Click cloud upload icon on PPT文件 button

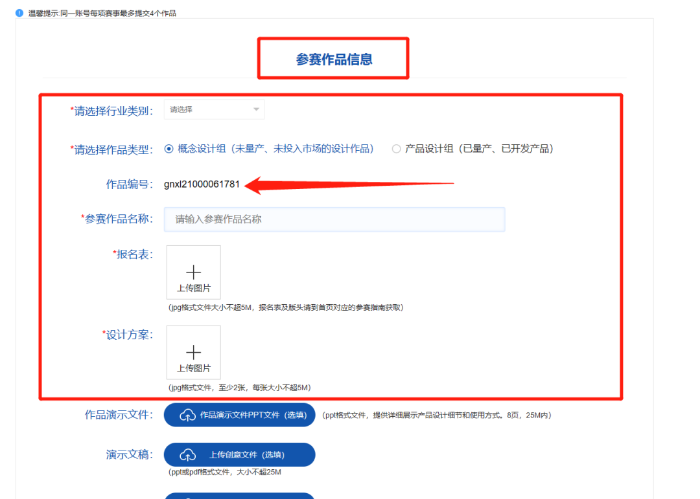point(187,415)
